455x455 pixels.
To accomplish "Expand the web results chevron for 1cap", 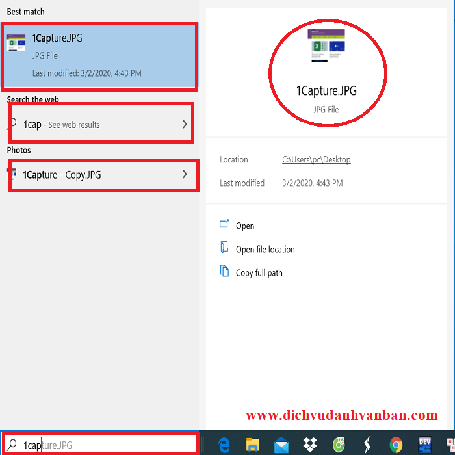I will point(185,124).
